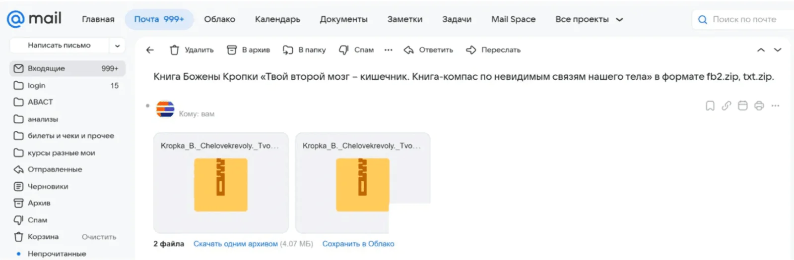This screenshot has width=794, height=260.
Task: Click the bookmark flag icon on the email
Action: click(710, 106)
